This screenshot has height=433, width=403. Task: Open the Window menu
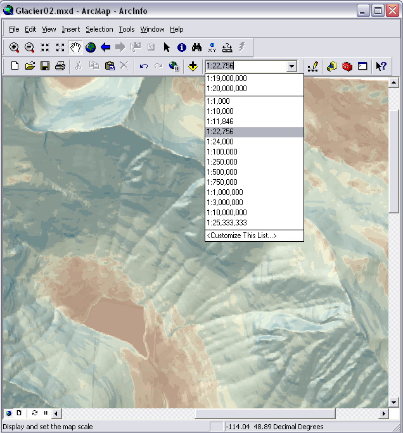(152, 29)
